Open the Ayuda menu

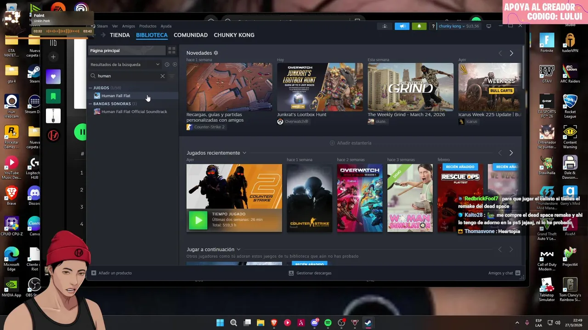[166, 26]
